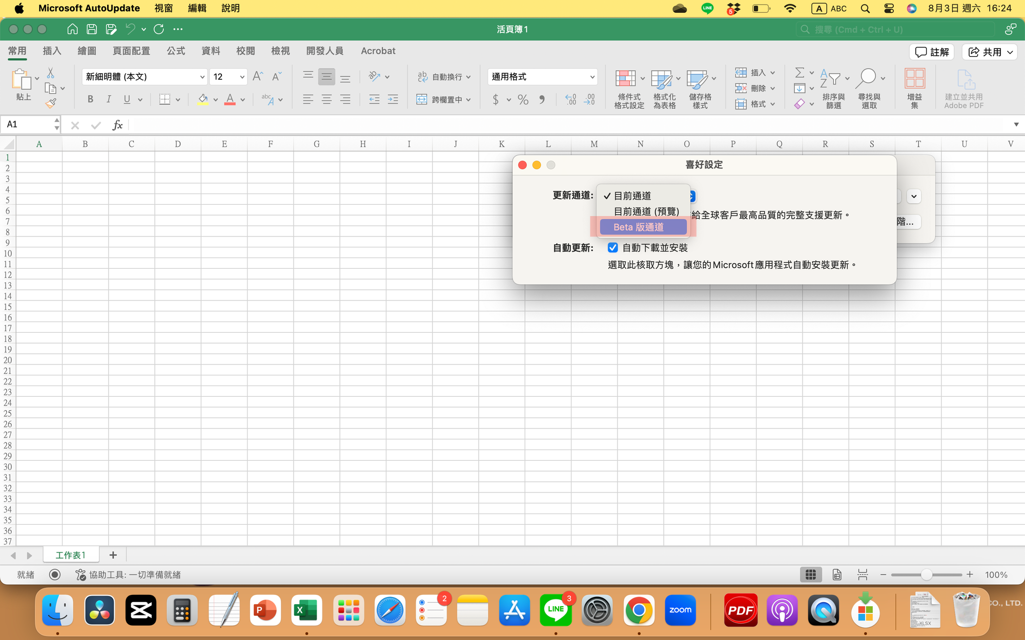Click the Save icon in title bar
Screen dimensions: 1025x640
coord(92,29)
